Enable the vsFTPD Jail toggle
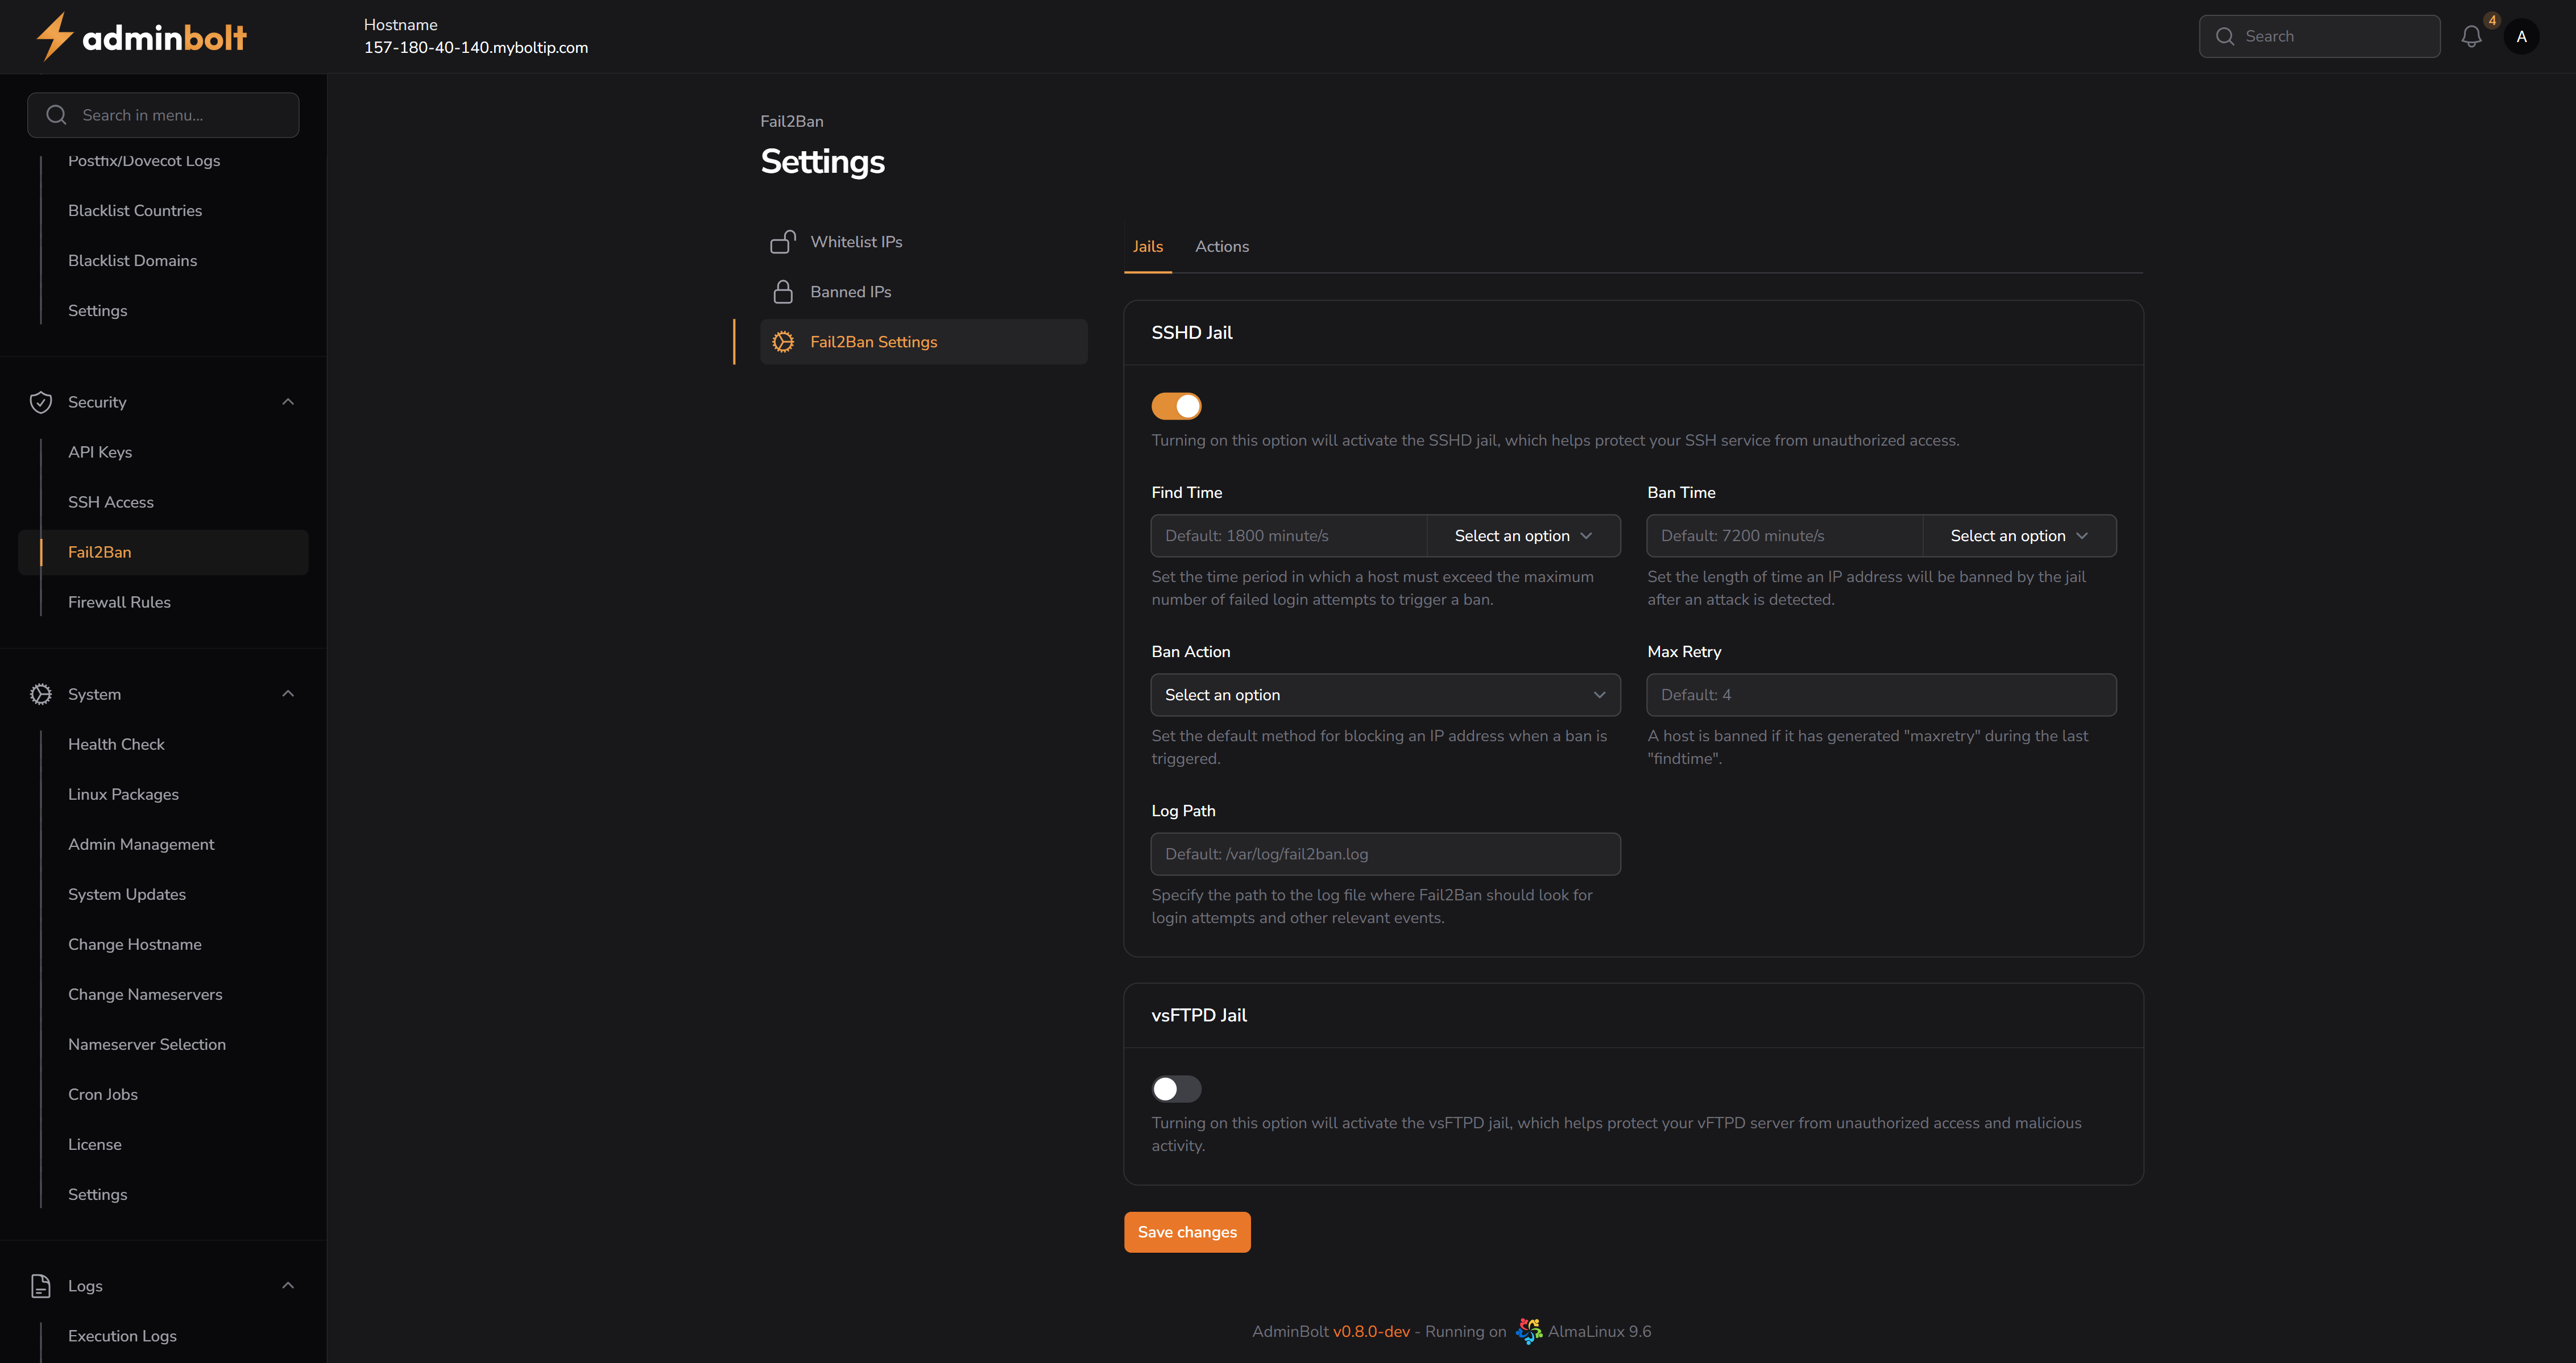The image size is (2576, 1363). coord(1176,1088)
